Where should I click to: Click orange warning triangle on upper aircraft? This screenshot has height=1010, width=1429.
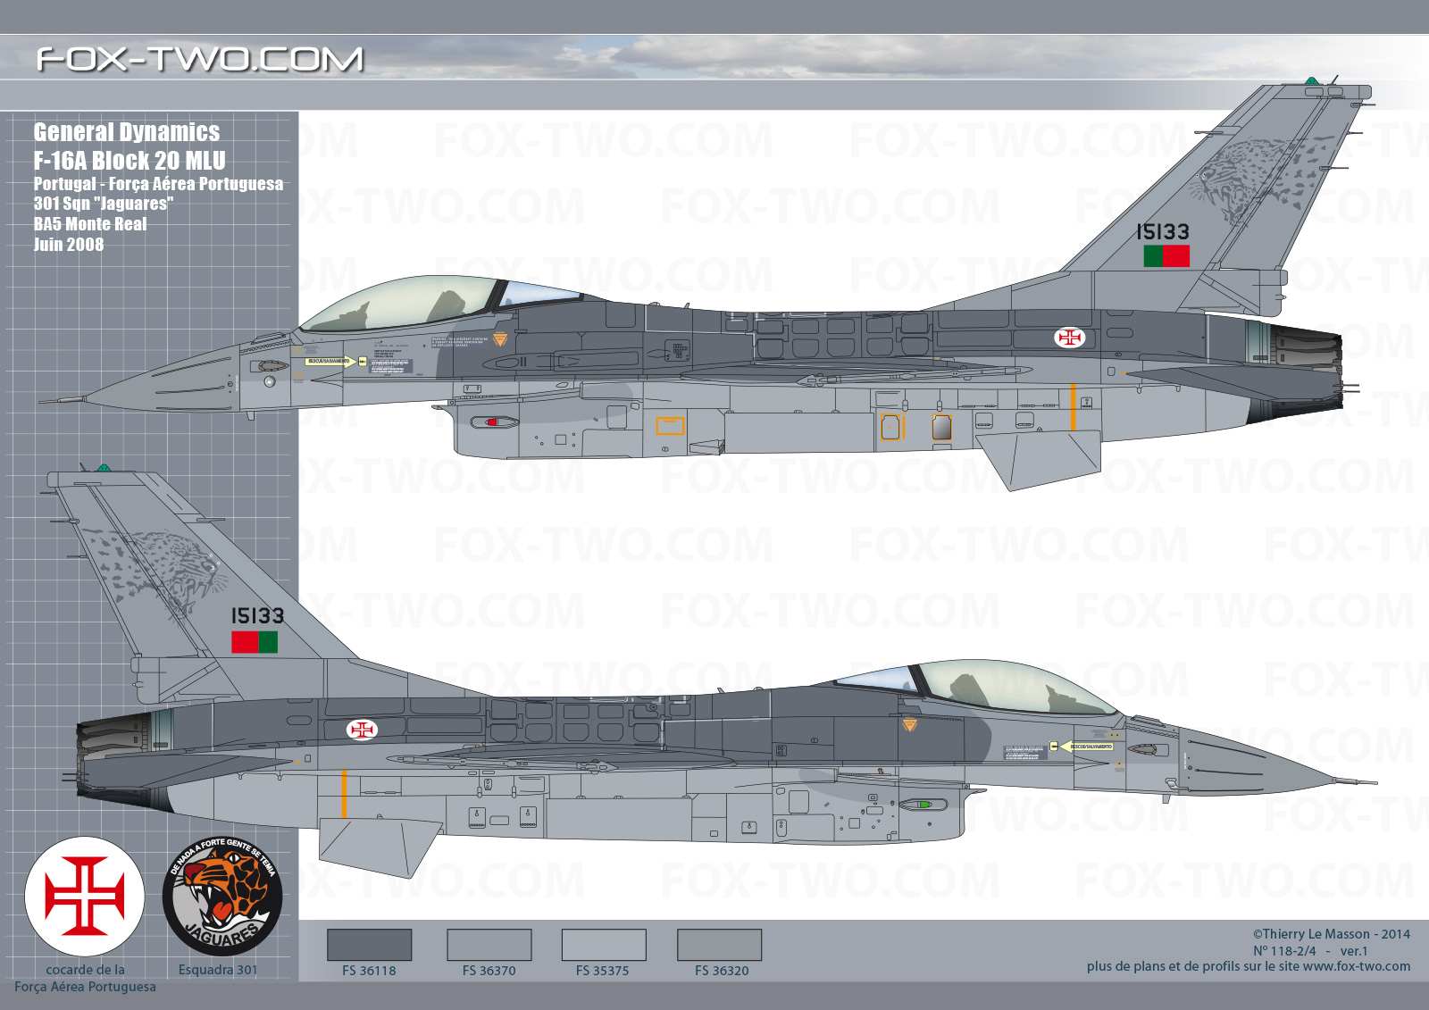click(x=500, y=338)
